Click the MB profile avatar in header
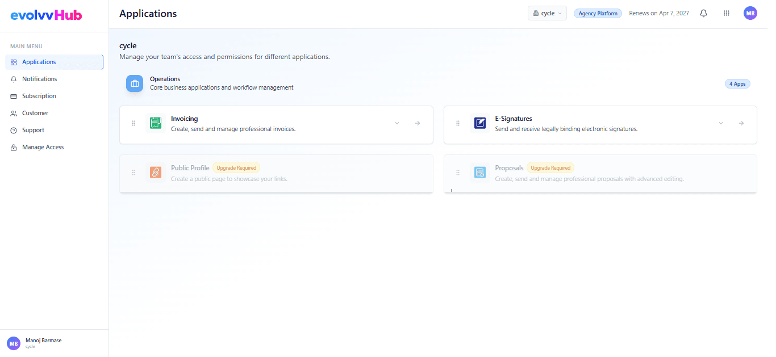The height and width of the screenshot is (357, 776). point(750,13)
